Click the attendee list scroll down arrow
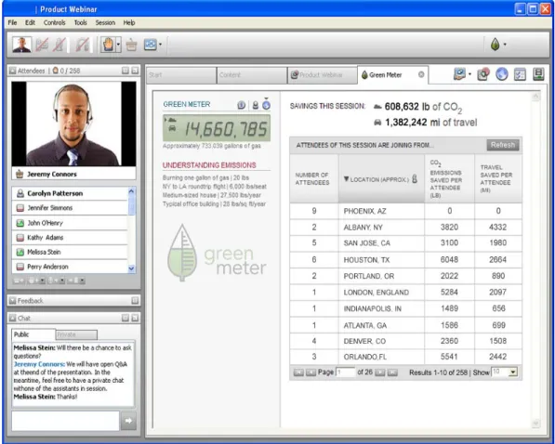This screenshot has width=555, height=444. [x=131, y=268]
